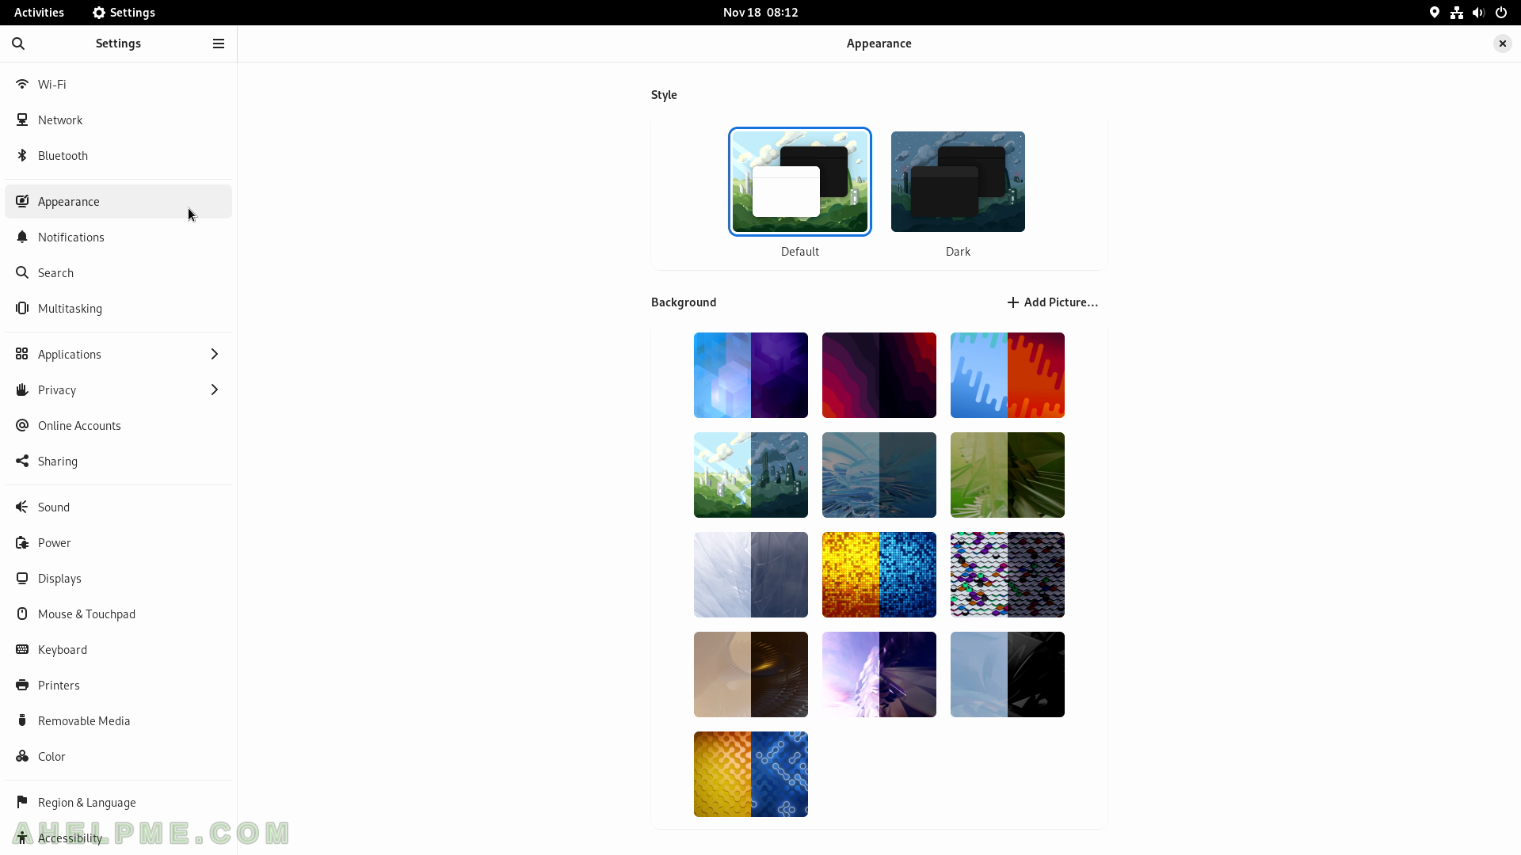Image resolution: width=1521 pixels, height=855 pixels.
Task: Choose the lavender crystal wallpaper
Action: [879, 674]
